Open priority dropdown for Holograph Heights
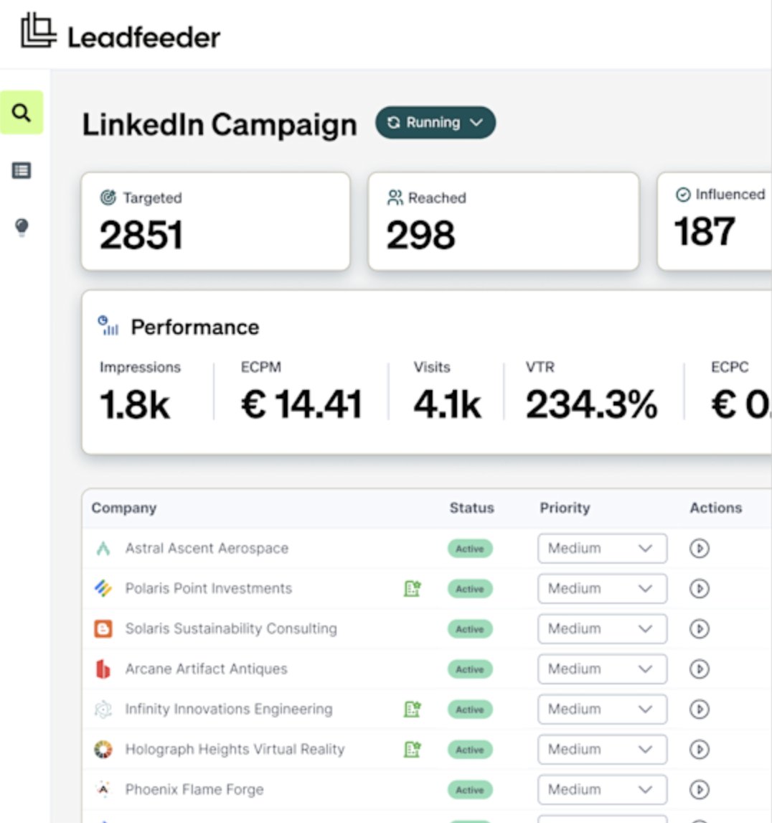The width and height of the screenshot is (772, 823). [x=602, y=750]
